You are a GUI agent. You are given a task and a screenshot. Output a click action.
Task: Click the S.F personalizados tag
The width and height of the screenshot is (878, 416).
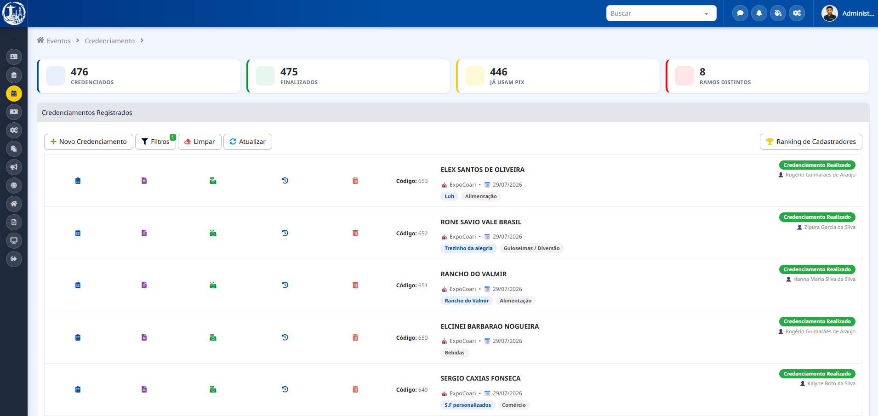[468, 405]
